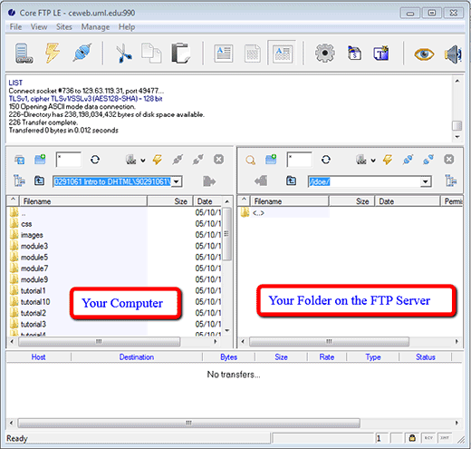471x449 pixels.
Task: Click the template T icon
Action: (x=381, y=54)
